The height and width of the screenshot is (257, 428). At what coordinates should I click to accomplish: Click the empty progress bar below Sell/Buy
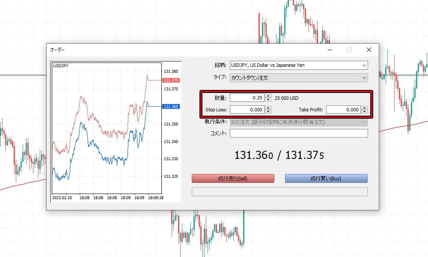[279, 191]
